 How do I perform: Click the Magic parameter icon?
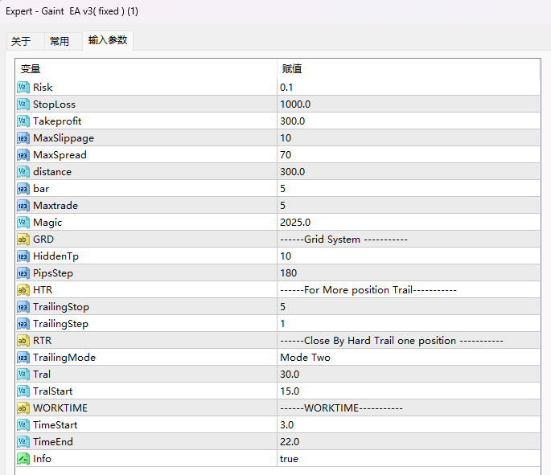click(x=23, y=222)
